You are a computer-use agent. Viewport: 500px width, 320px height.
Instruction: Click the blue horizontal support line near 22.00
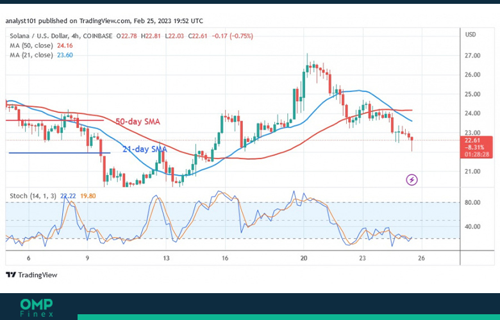coord(60,153)
